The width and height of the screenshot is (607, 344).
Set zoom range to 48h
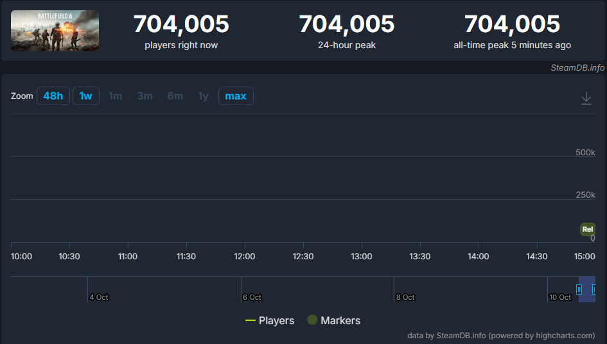coord(53,96)
